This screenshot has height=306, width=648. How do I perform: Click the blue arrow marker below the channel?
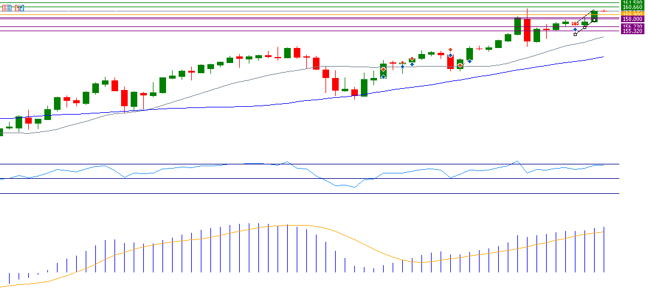point(575,29)
